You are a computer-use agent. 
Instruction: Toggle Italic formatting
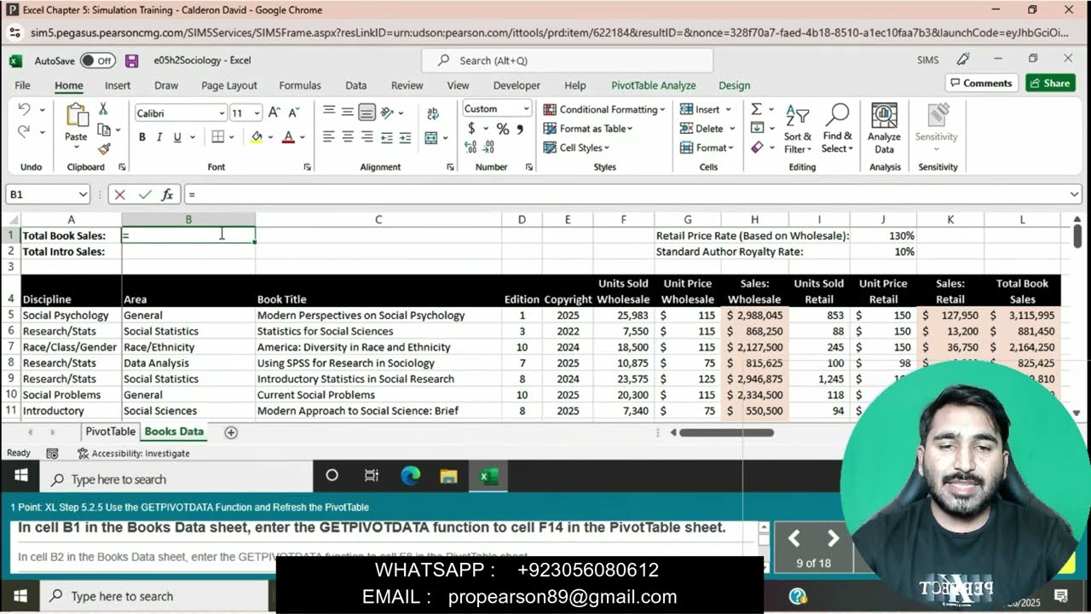coord(159,137)
